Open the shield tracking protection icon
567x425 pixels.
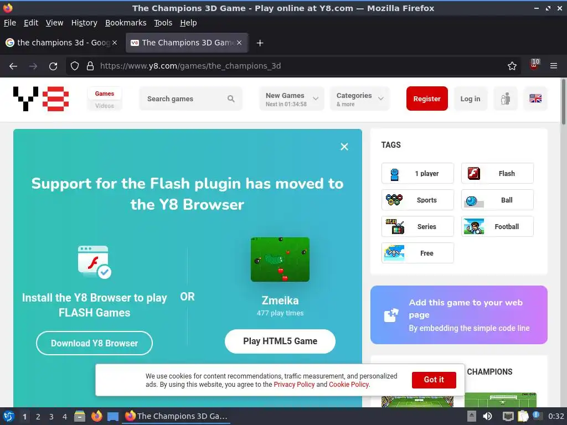[x=75, y=66]
